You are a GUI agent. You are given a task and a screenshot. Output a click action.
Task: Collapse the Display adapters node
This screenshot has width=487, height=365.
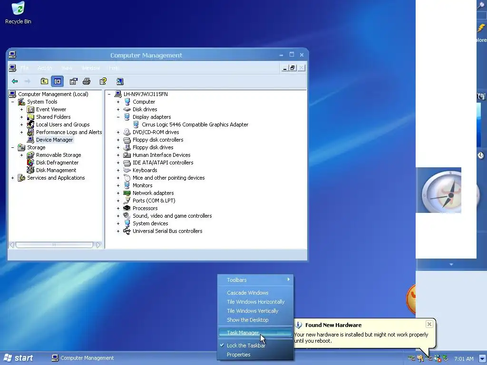(x=118, y=117)
